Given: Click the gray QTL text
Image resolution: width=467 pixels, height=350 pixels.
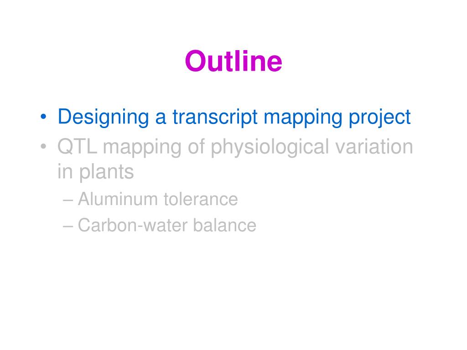Looking at the screenshot, I should (x=77, y=146).
